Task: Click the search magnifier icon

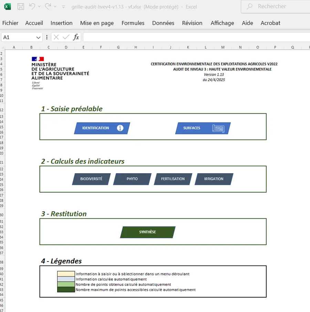Action: (249, 7)
